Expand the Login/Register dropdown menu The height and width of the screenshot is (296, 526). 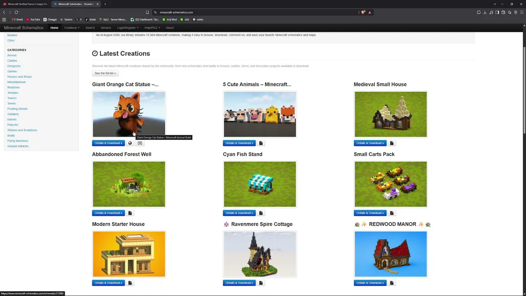click(x=128, y=28)
